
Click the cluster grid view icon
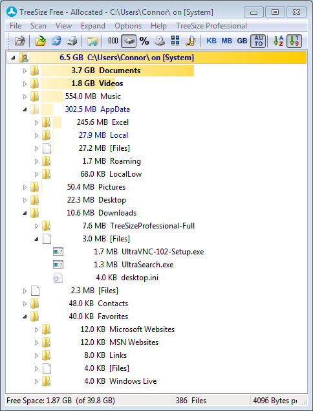(175, 41)
